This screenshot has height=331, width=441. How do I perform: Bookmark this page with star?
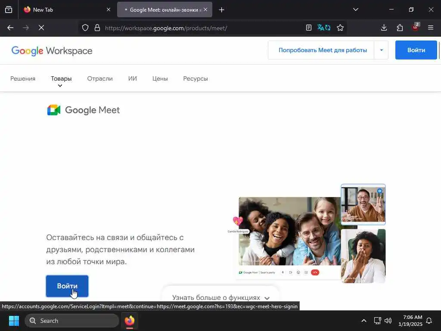click(x=340, y=28)
